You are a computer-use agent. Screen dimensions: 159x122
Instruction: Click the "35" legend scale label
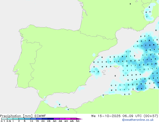(x=60, y=121)
